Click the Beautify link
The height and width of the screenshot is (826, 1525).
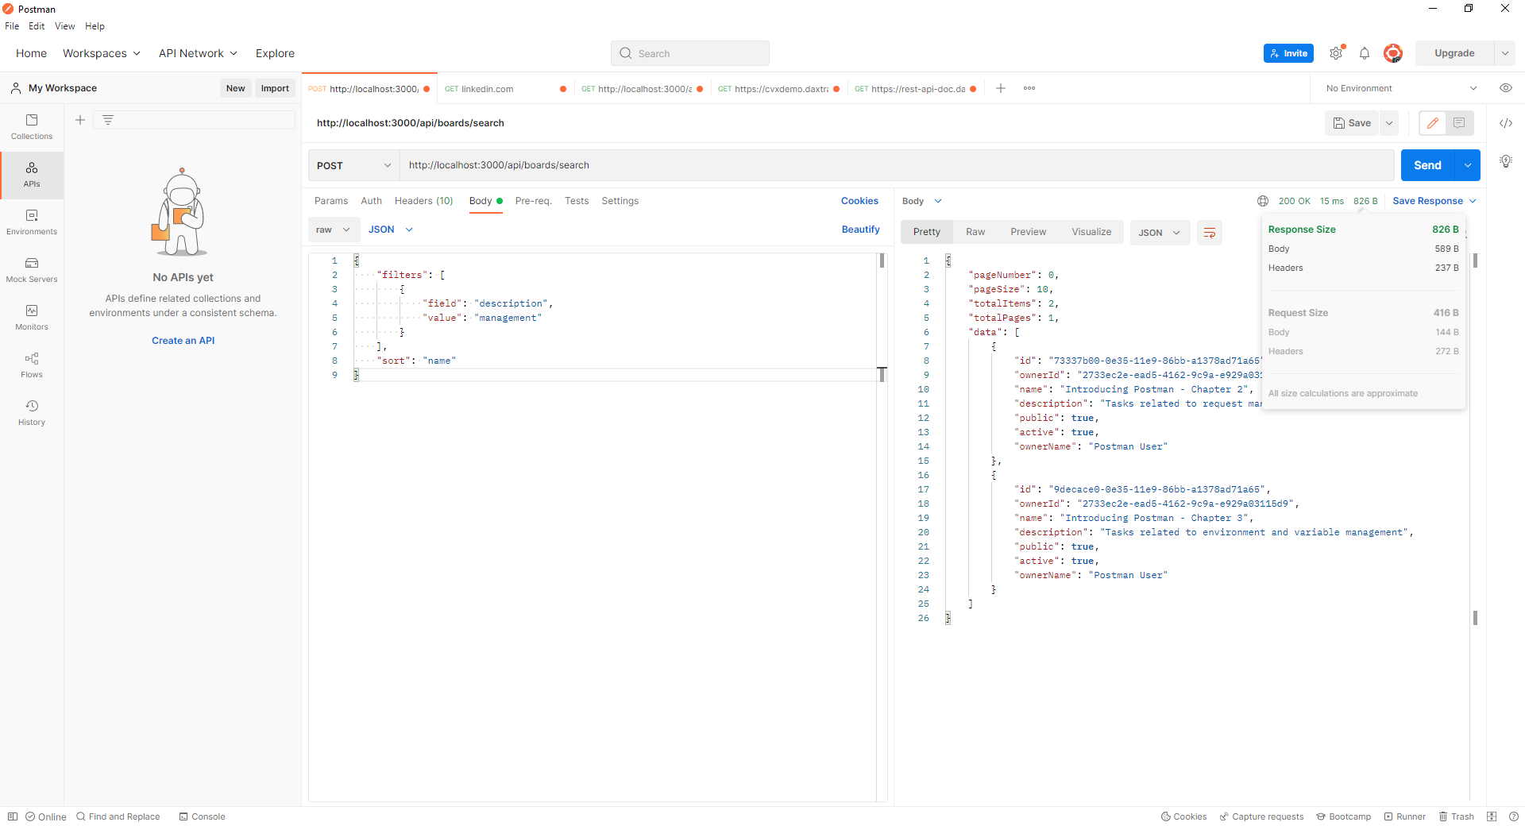point(861,230)
